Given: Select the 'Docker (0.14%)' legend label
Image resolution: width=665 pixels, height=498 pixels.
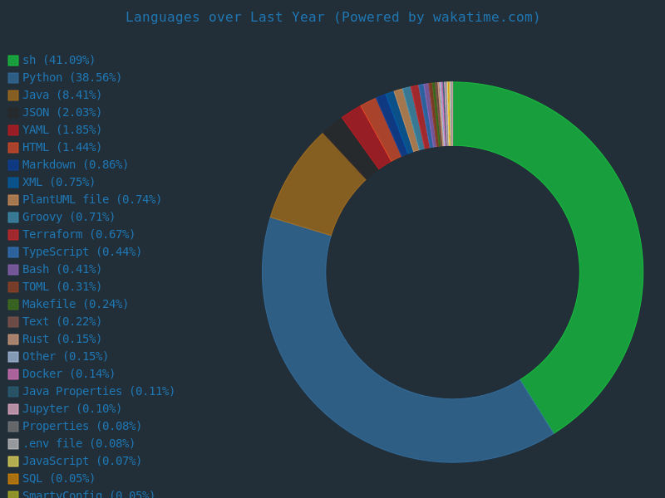Looking at the screenshot, I should point(69,373).
